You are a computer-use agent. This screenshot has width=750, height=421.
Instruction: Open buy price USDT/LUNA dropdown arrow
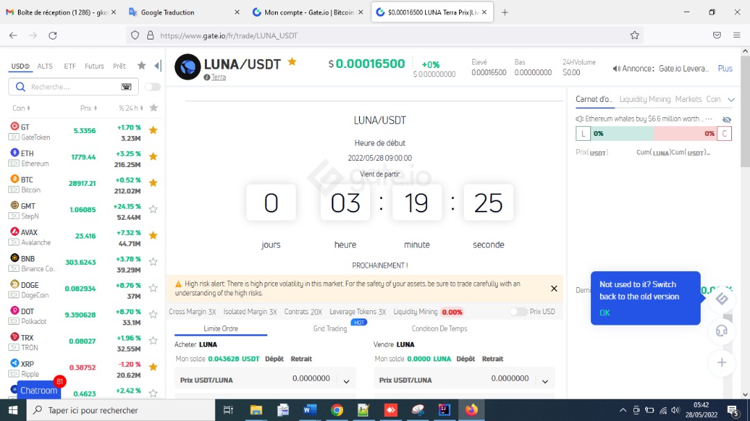pyautogui.click(x=347, y=381)
